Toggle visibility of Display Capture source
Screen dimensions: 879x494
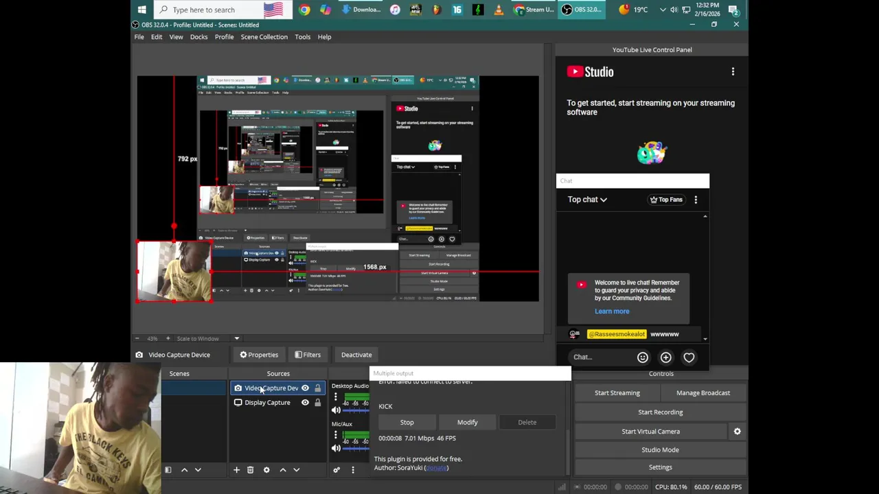(305, 403)
